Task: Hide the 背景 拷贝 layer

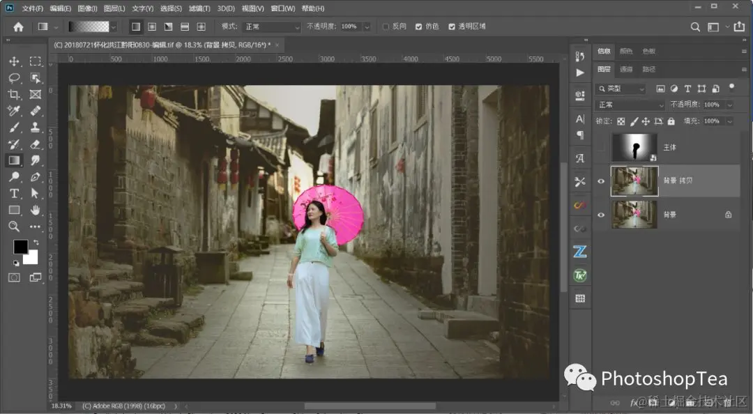Action: tap(601, 181)
